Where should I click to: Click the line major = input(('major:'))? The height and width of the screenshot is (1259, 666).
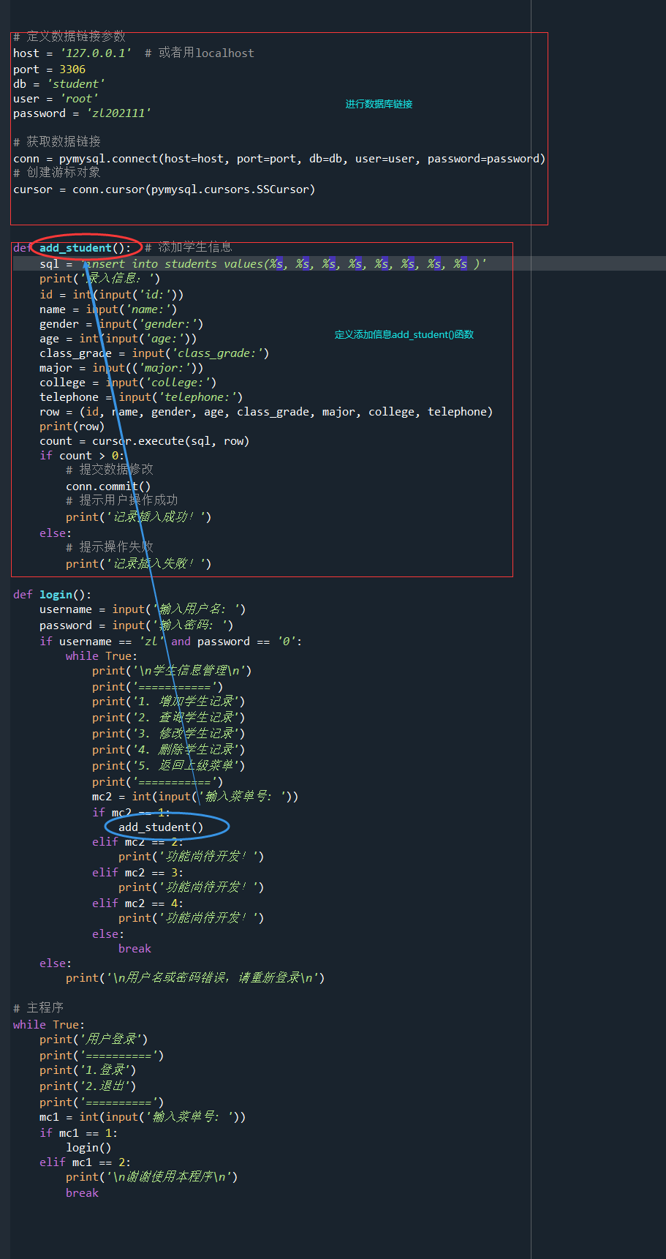(x=121, y=368)
